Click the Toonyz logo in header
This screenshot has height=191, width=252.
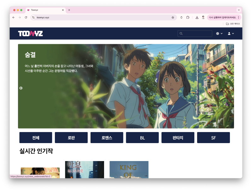(x=30, y=34)
